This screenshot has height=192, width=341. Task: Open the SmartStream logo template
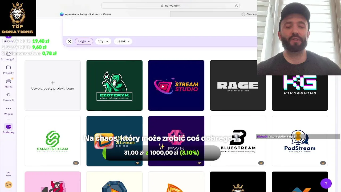pyautogui.click(x=53, y=141)
